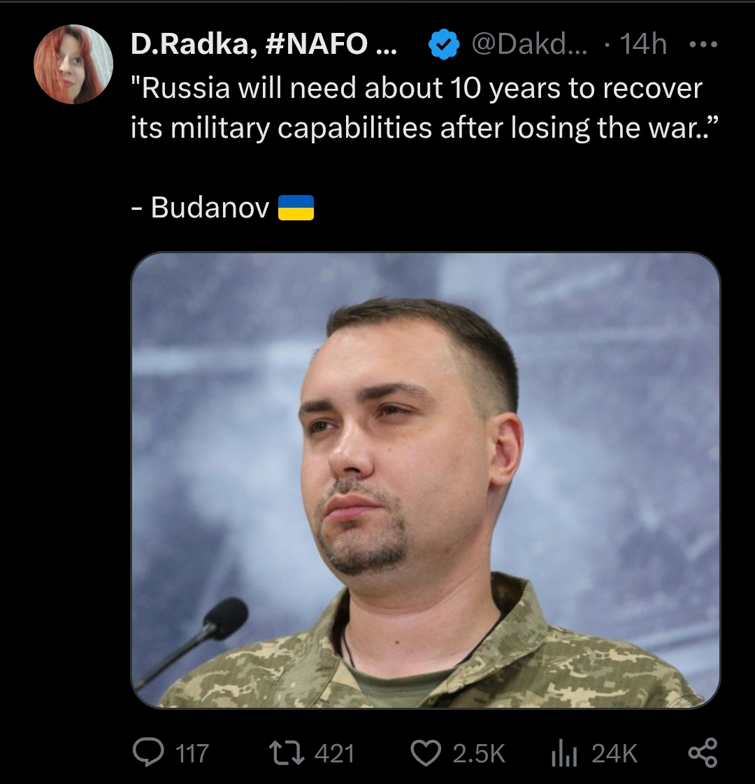The image size is (755, 784).
Task: Open the three-dot more options menu
Action: [x=703, y=45]
